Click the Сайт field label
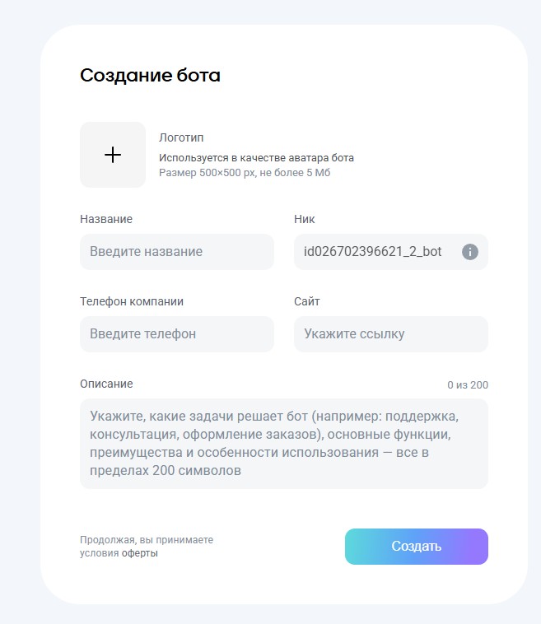This screenshot has width=541, height=624. tap(307, 301)
